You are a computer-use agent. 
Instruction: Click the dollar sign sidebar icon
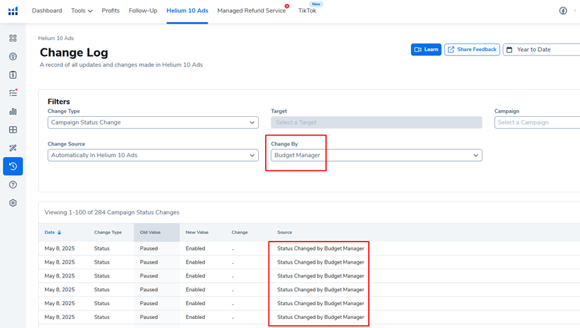[x=12, y=75]
